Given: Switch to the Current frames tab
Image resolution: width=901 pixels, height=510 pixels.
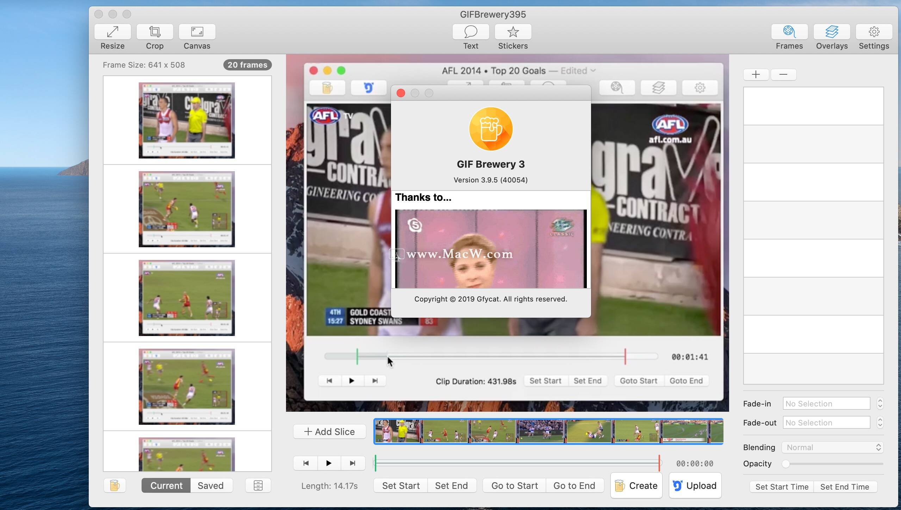Looking at the screenshot, I should [166, 485].
